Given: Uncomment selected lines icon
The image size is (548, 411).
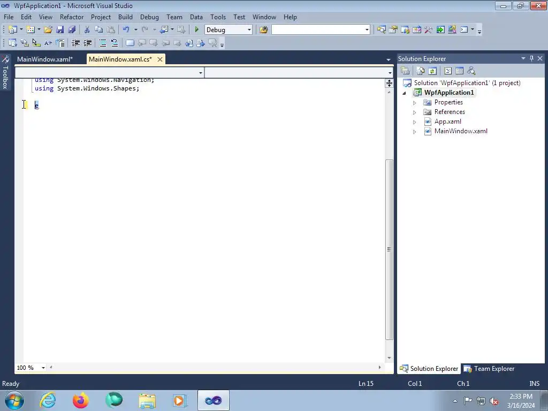Looking at the screenshot, I should (115, 43).
